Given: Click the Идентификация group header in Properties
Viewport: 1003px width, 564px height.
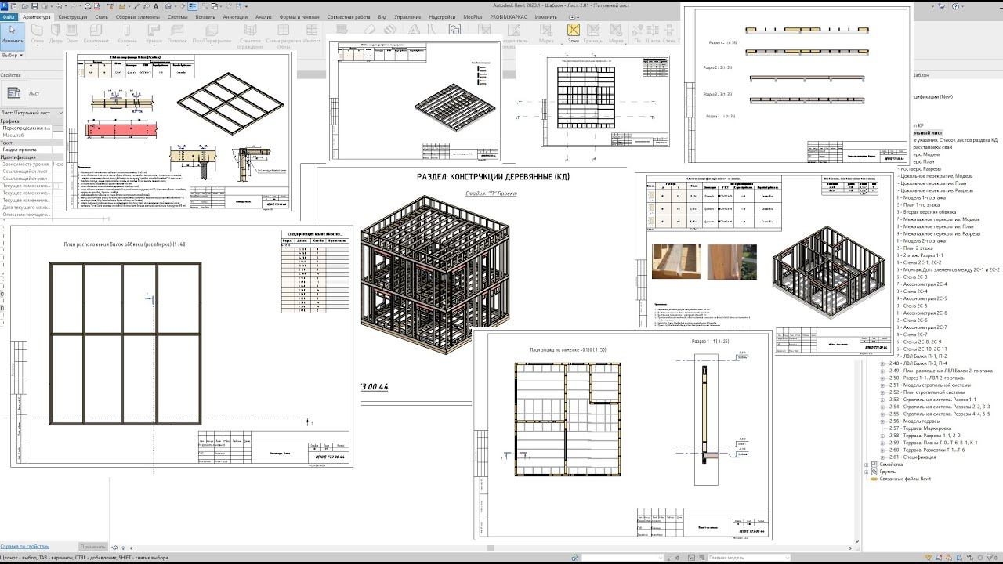Looking at the screenshot, I should pos(31,157).
